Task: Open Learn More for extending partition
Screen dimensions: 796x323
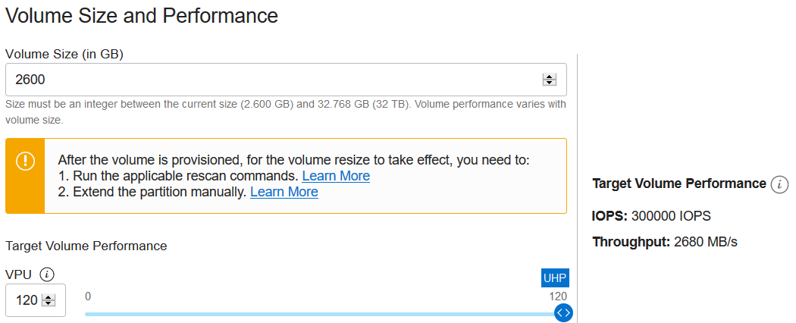Action: (x=284, y=192)
